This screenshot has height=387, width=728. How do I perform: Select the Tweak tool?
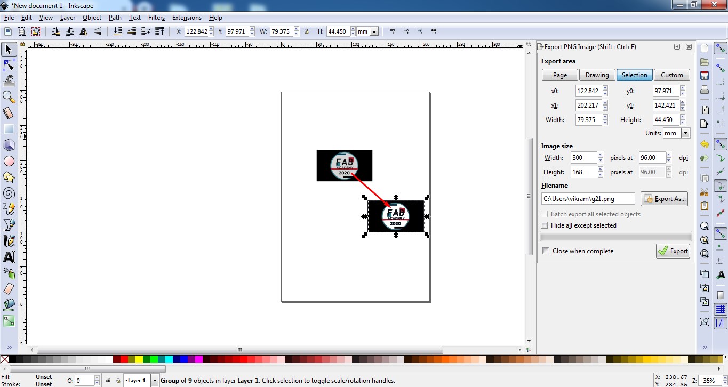pyautogui.click(x=9, y=81)
